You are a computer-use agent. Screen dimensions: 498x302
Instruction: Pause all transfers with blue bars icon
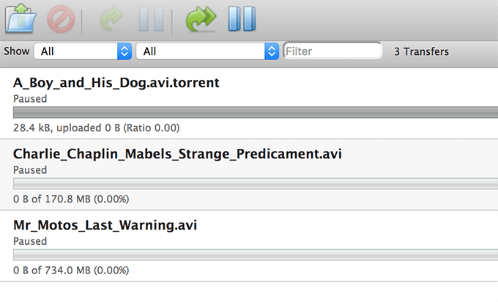(241, 19)
